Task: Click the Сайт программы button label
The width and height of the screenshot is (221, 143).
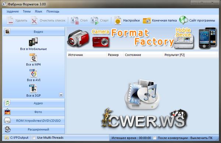Action: coord(202,21)
